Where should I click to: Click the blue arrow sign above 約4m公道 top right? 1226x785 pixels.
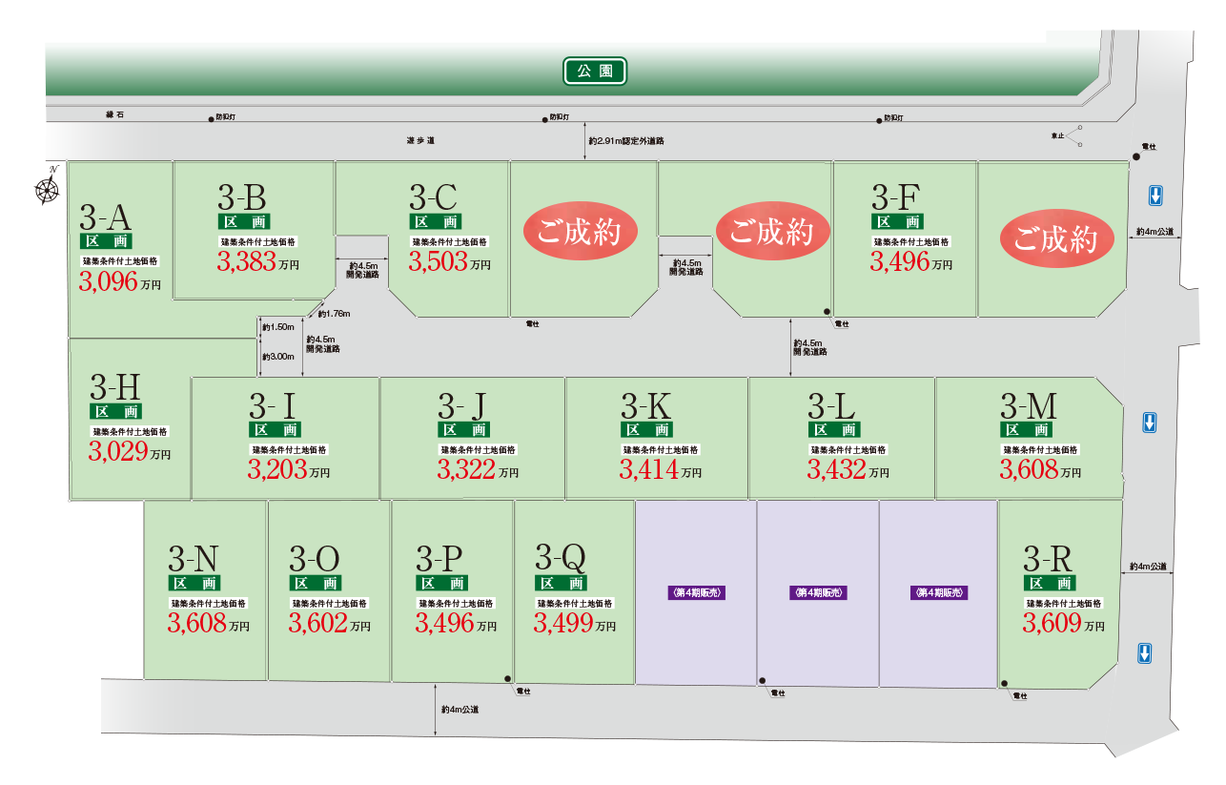pyautogui.click(x=1154, y=196)
